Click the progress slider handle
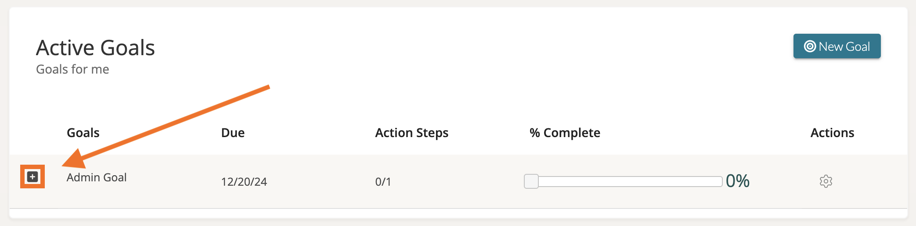Image resolution: width=916 pixels, height=226 pixels. pyautogui.click(x=531, y=181)
